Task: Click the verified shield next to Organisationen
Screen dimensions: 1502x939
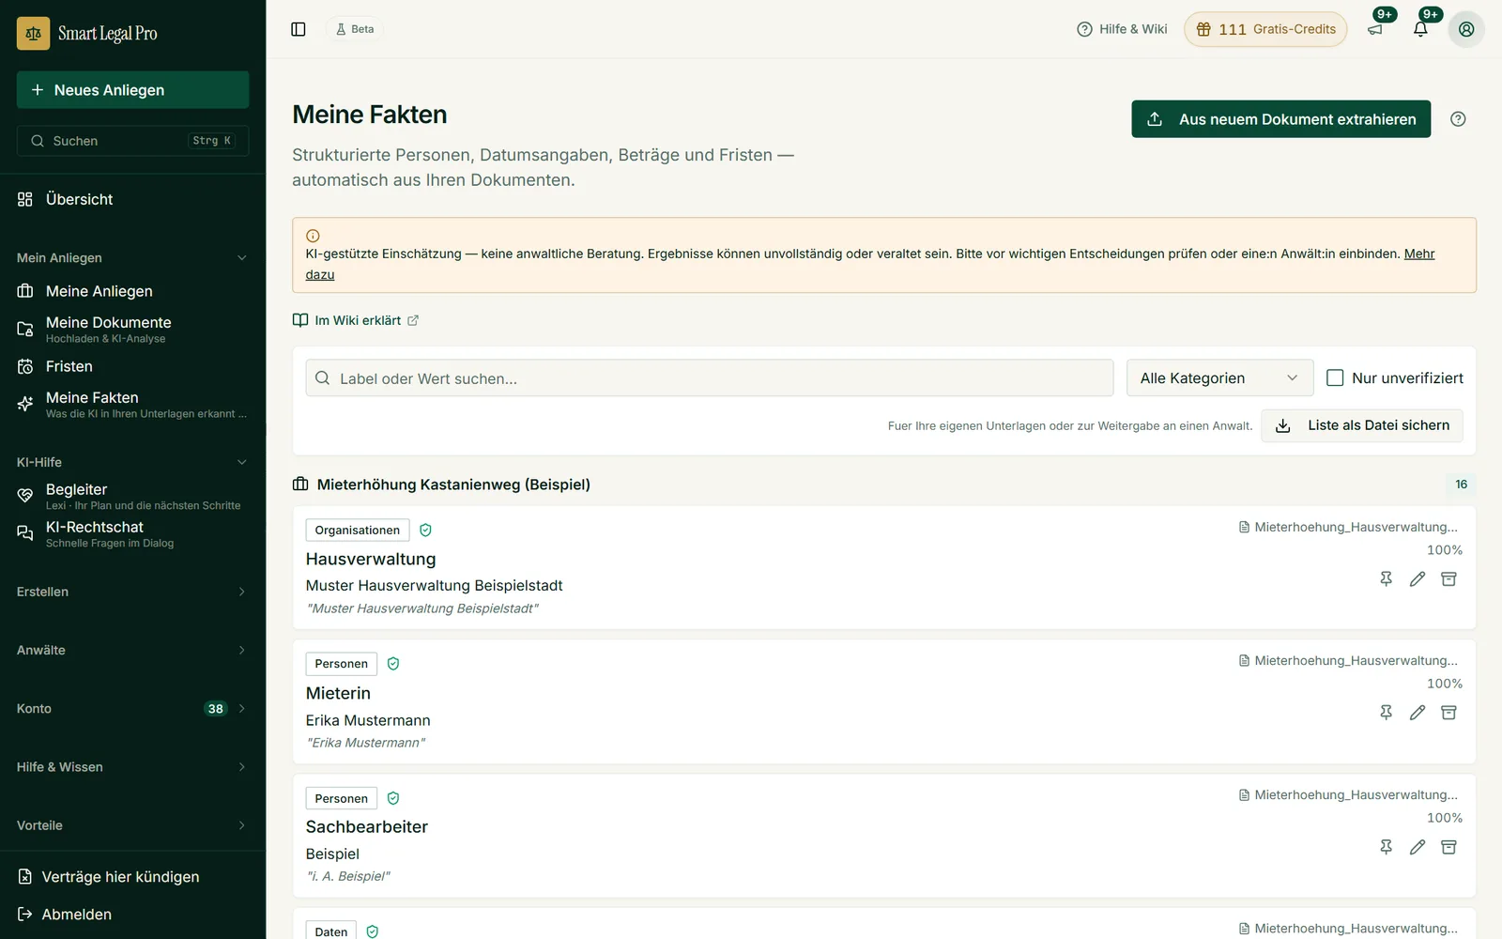Action: [x=425, y=531]
